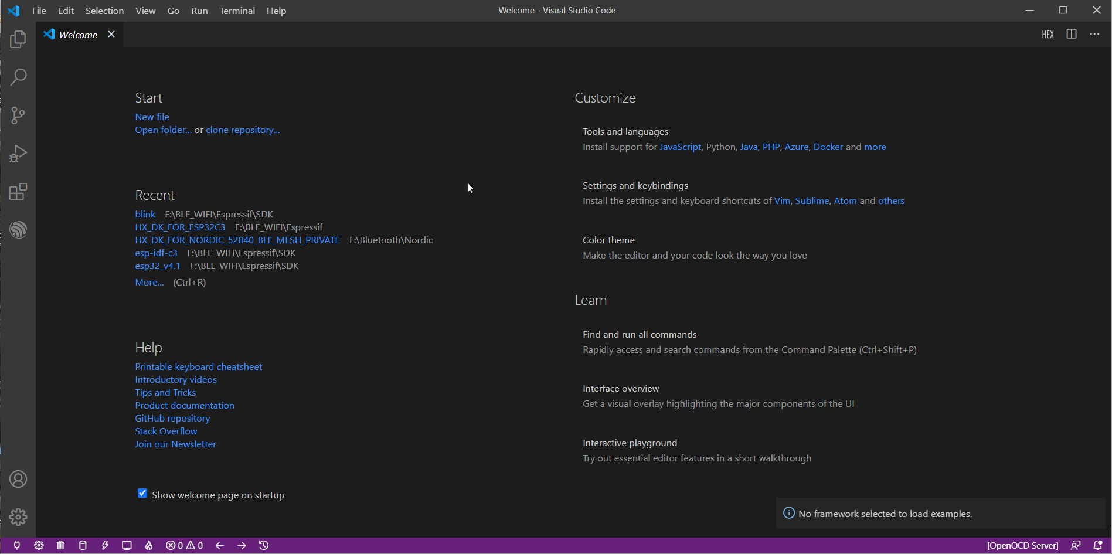Click the trash can icon in the status bar
The width and height of the screenshot is (1112, 554).
pyautogui.click(x=60, y=545)
